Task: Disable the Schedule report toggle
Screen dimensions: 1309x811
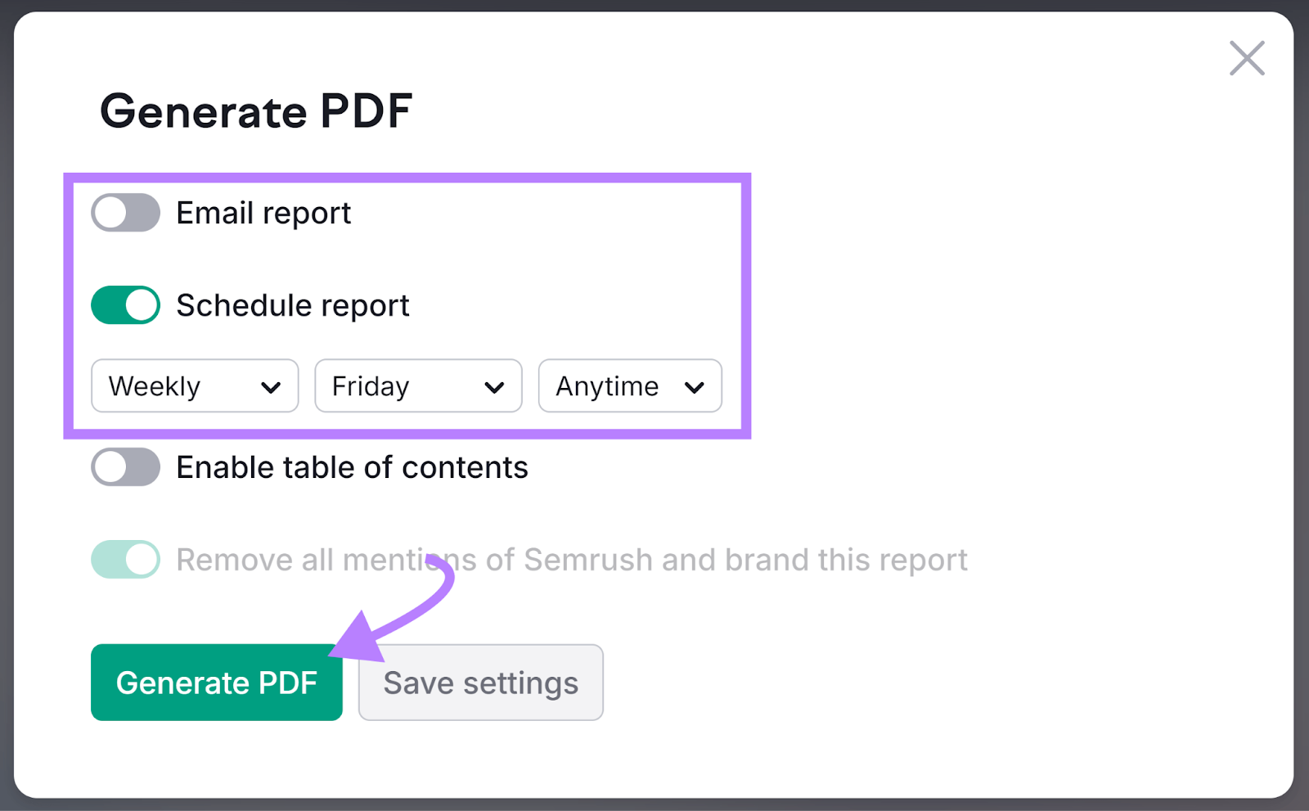Action: pos(124,304)
